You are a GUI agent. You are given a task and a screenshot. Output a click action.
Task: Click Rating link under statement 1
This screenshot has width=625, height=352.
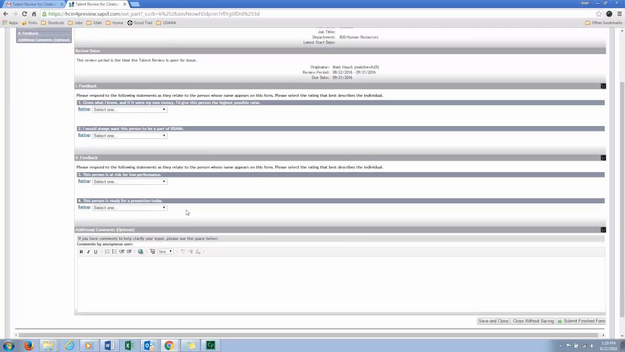tap(84, 109)
